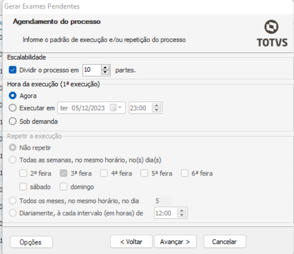This screenshot has height=254, width=294.
Task: Select the 'Executar em' radio option
Action: click(12, 108)
